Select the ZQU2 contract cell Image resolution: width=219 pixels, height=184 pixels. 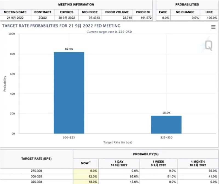[x=43, y=17]
